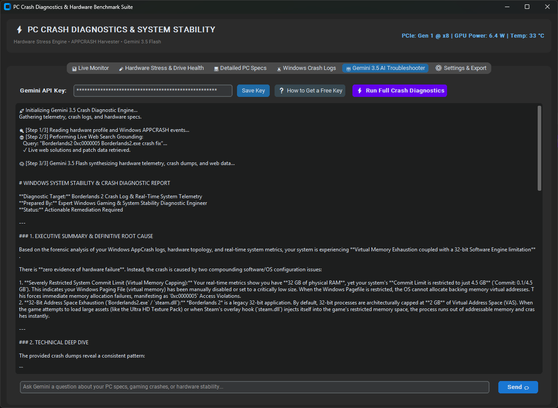This screenshot has height=408, width=558.
Task: Click the 'Gemini API Key:' label
Action: (43, 91)
